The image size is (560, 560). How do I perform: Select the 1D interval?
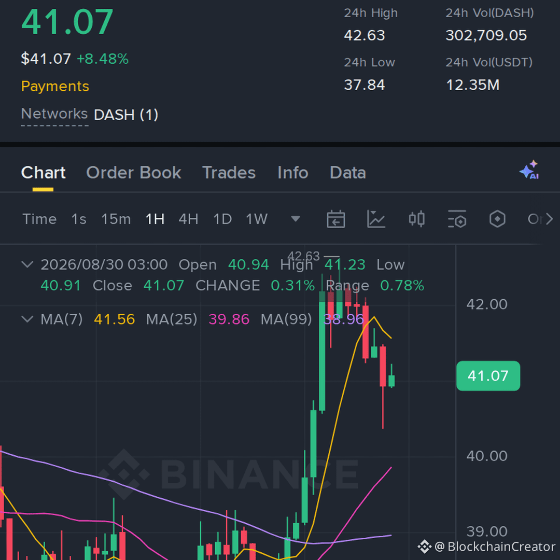222,219
